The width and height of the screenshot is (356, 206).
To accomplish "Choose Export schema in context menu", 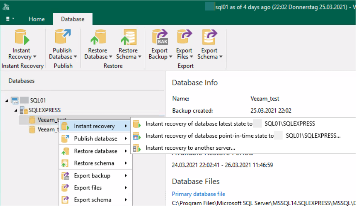I will 96,200.
